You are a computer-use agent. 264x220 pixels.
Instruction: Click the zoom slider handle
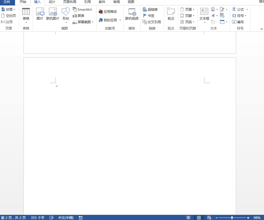(232, 218)
